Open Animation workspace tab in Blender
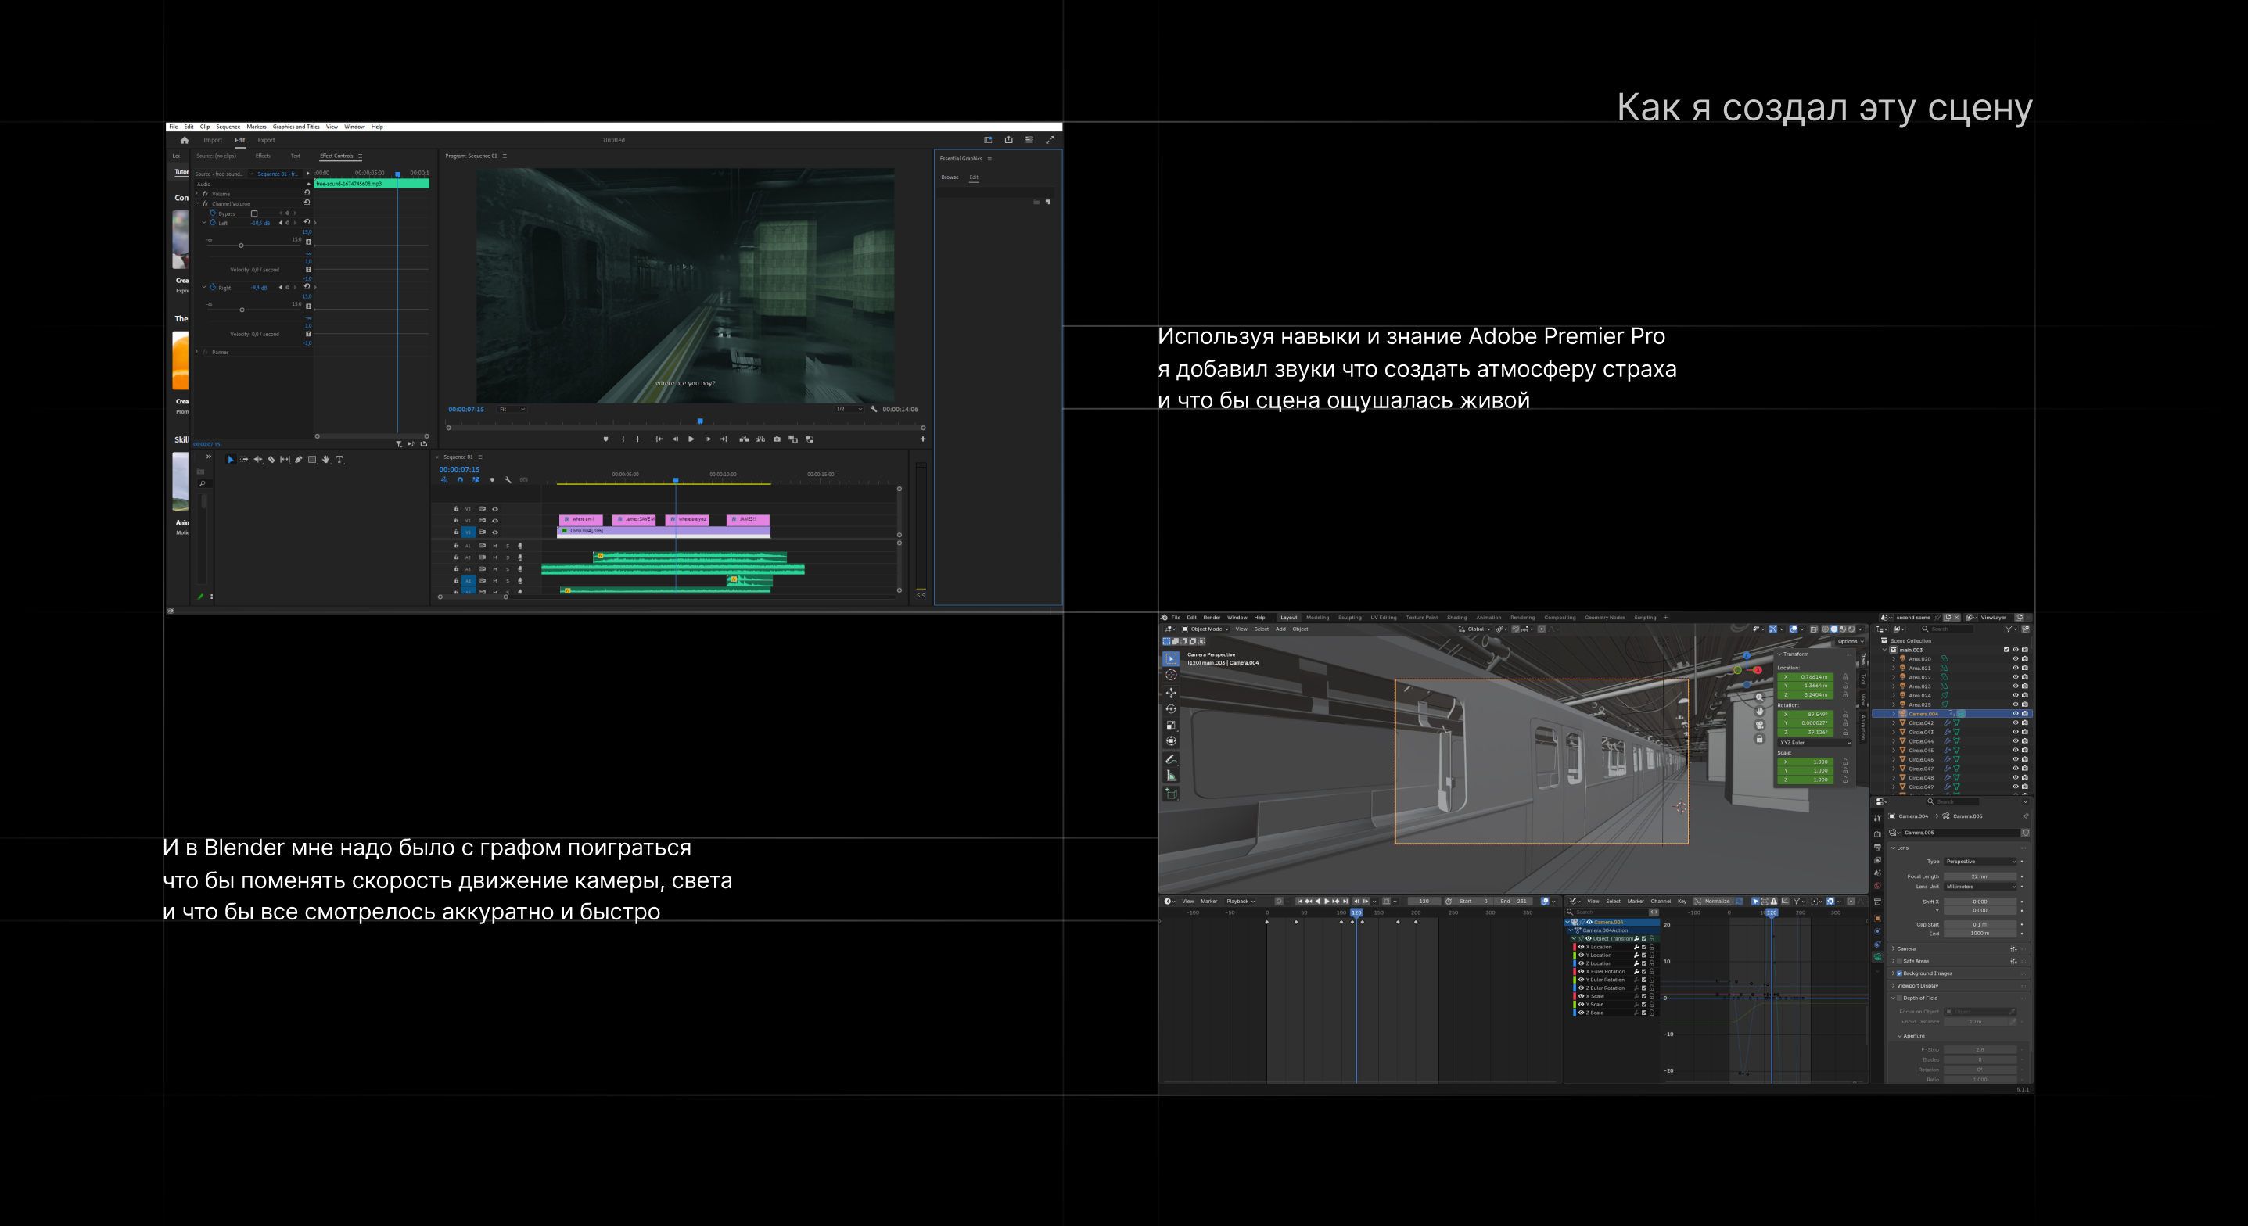 click(1488, 618)
